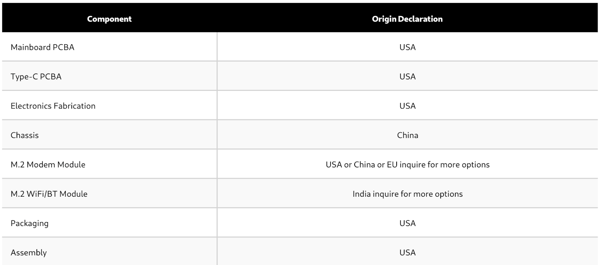Click USA origin for Assembly
Viewport: 601px width, 265px height.
pyautogui.click(x=408, y=253)
